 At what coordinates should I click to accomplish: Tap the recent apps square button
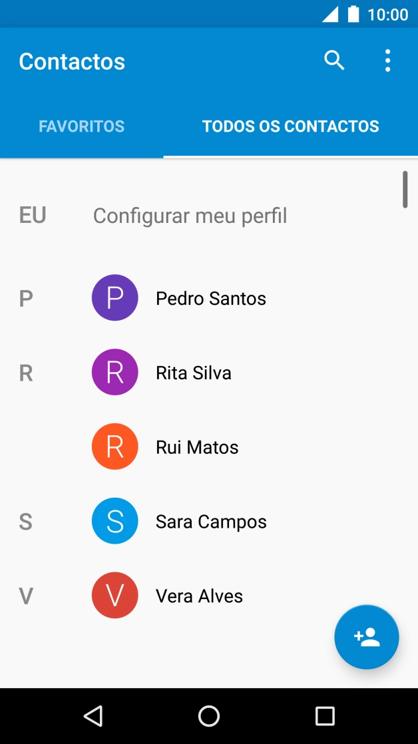click(325, 715)
